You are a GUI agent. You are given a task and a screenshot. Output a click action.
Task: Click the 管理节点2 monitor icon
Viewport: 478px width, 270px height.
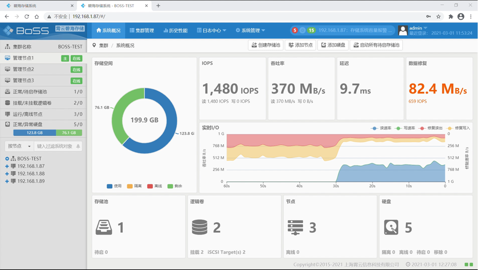click(7, 69)
